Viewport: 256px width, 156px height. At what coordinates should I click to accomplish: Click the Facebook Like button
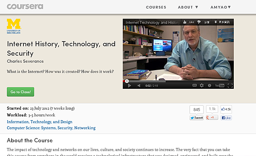(x=226, y=118)
